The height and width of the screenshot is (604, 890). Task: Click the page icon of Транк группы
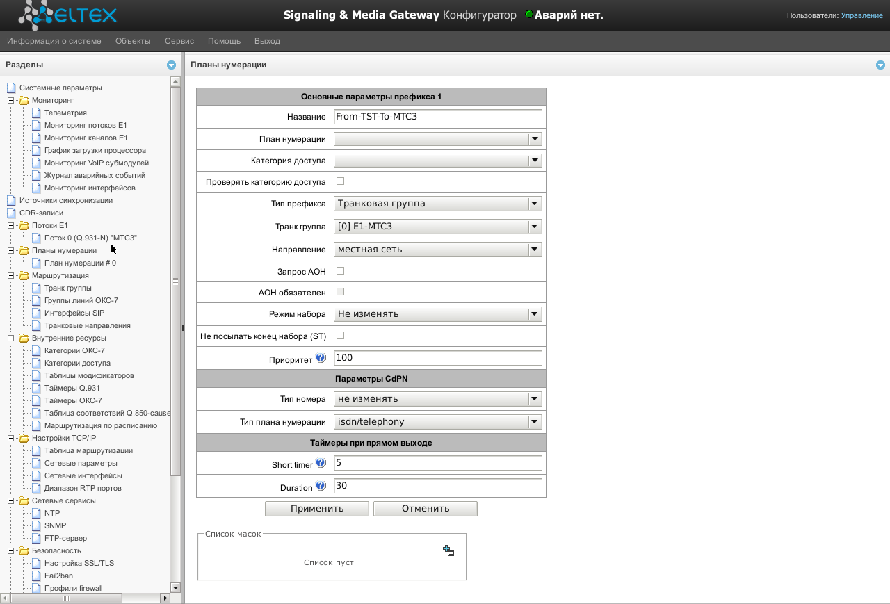(36, 288)
